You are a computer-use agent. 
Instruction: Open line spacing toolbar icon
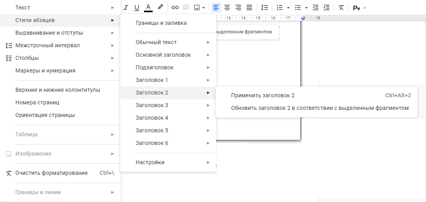tap(264, 7)
